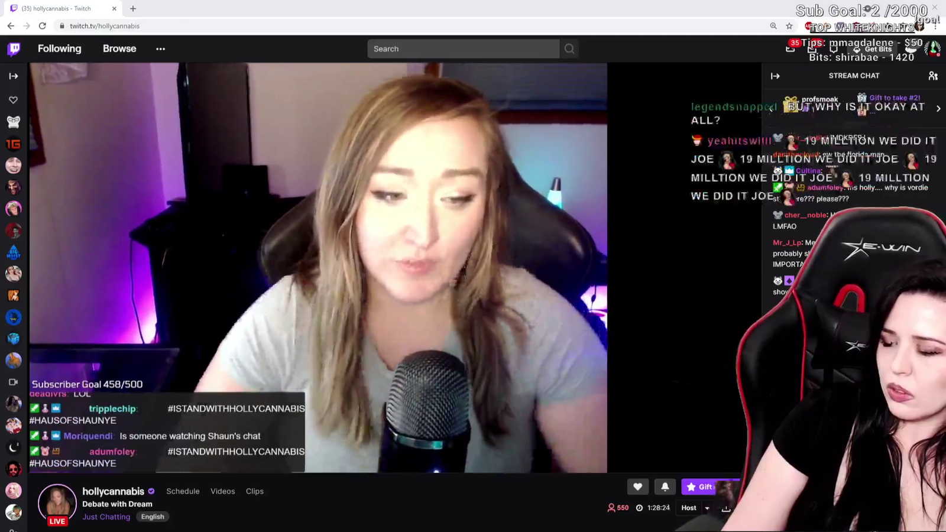Click the verified badge beside hollycannabis
This screenshot has height=532, width=946.
(151, 491)
